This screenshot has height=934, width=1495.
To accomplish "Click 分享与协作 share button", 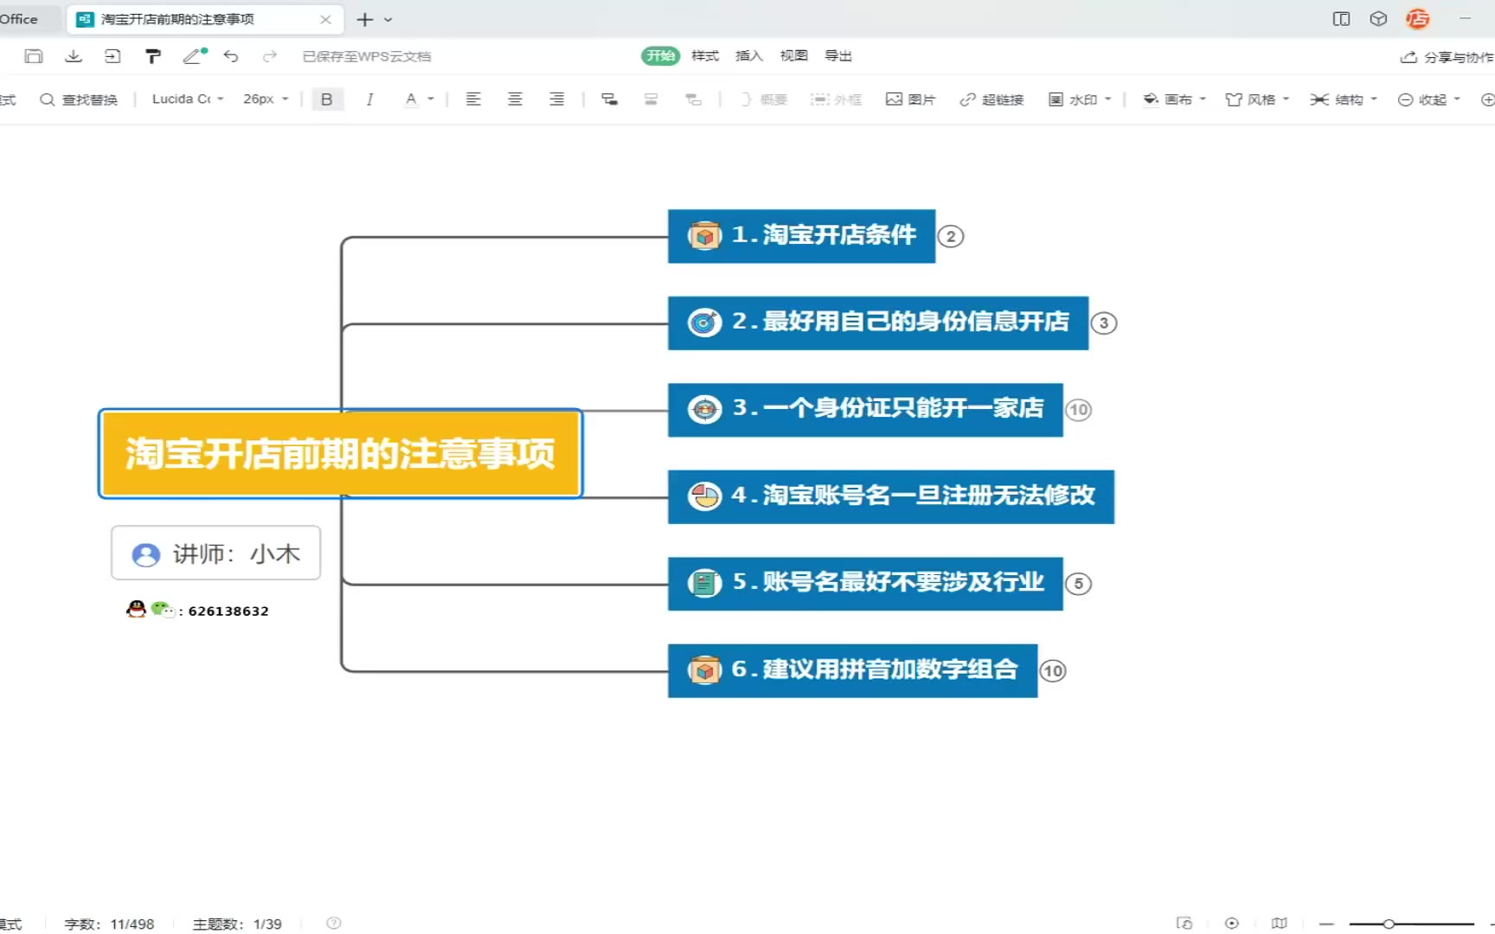I will point(1447,57).
